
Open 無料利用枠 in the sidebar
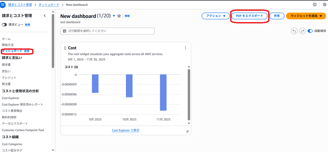[9, 117]
